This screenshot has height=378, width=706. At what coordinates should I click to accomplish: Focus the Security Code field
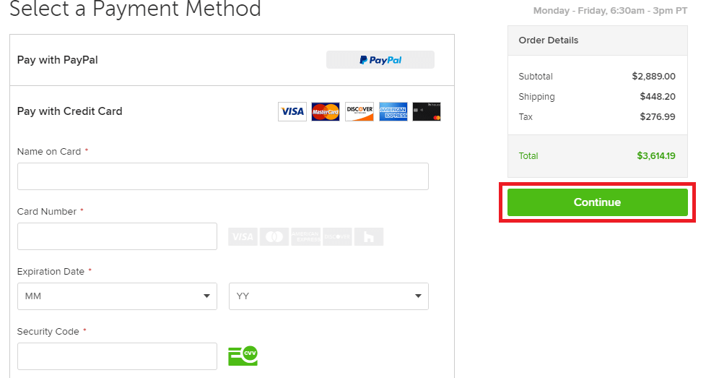point(117,356)
